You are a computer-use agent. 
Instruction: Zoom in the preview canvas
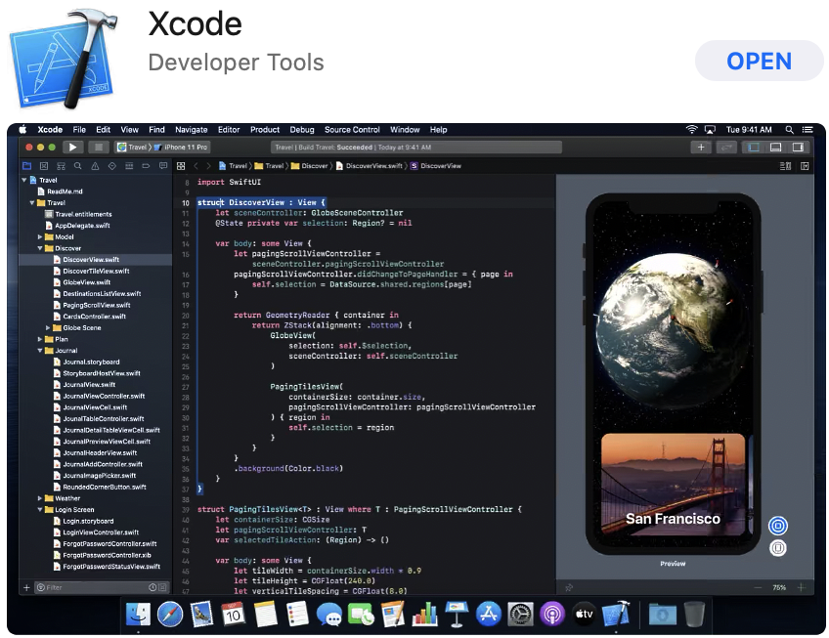click(x=801, y=587)
